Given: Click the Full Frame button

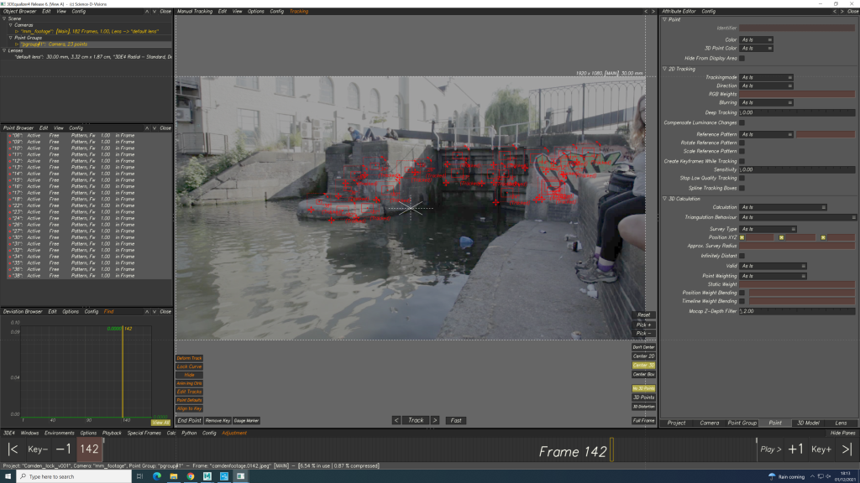Looking at the screenshot, I should pos(643,421).
